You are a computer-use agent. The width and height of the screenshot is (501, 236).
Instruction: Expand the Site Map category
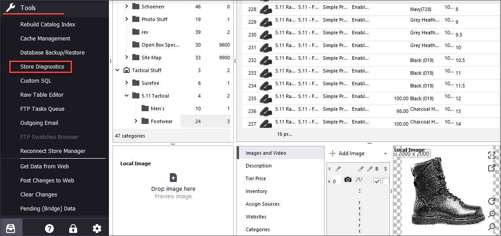(x=127, y=57)
